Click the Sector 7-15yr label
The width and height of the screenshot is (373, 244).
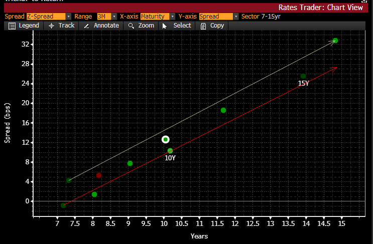[261, 17]
